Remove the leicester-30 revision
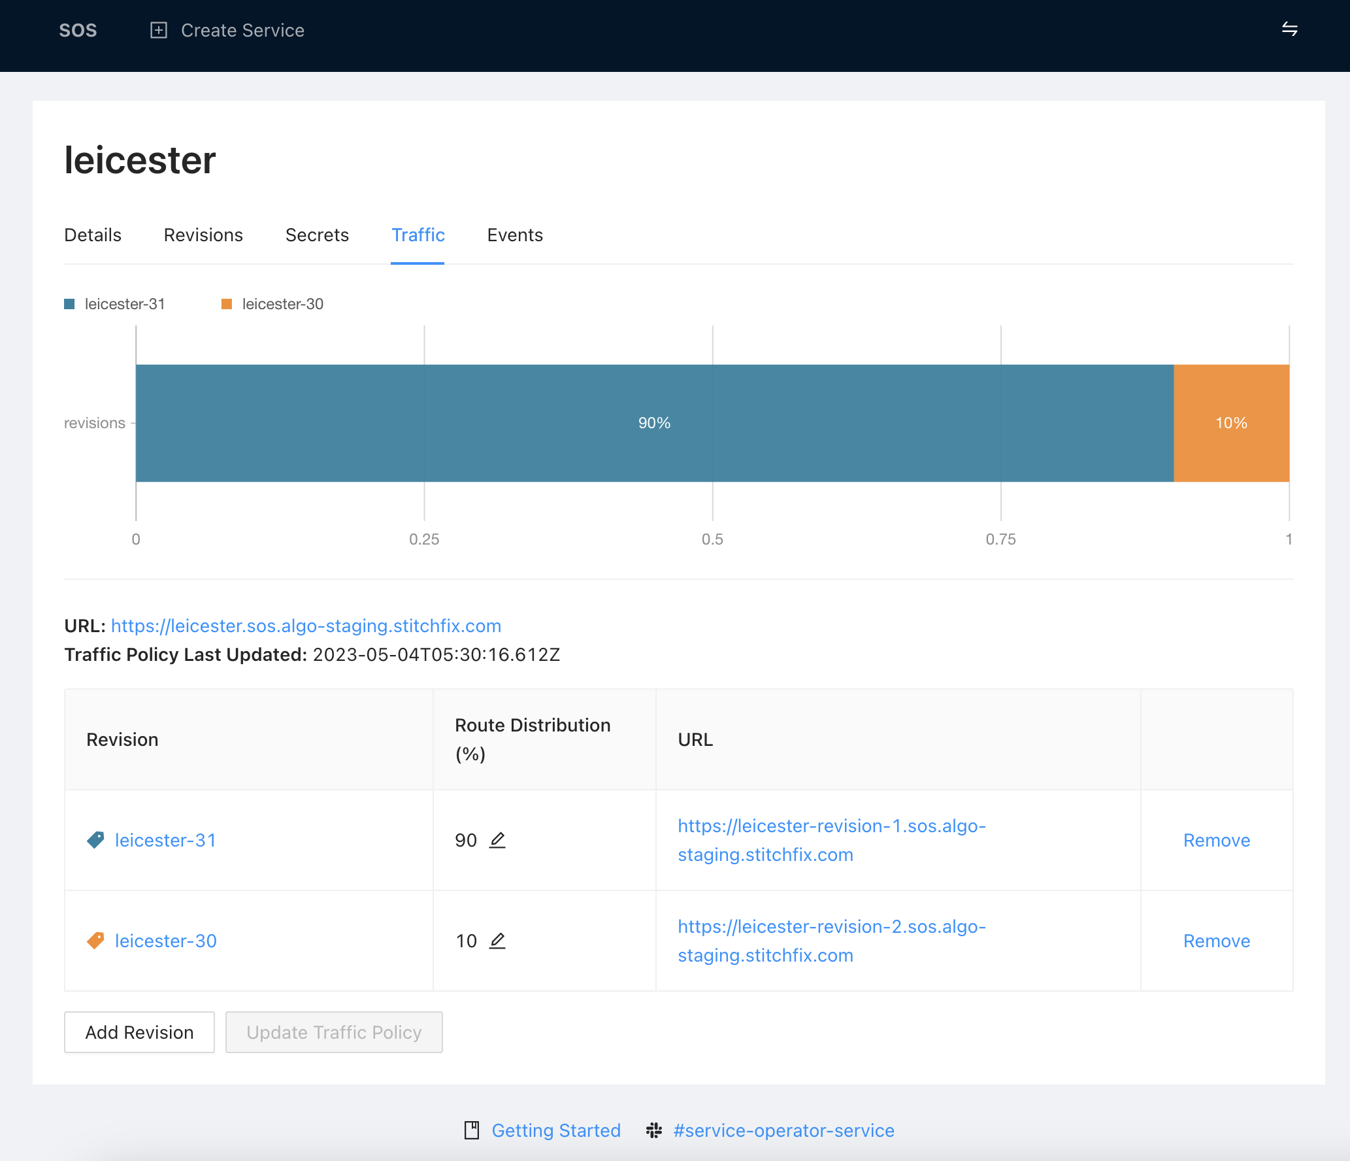The image size is (1350, 1161). point(1217,941)
